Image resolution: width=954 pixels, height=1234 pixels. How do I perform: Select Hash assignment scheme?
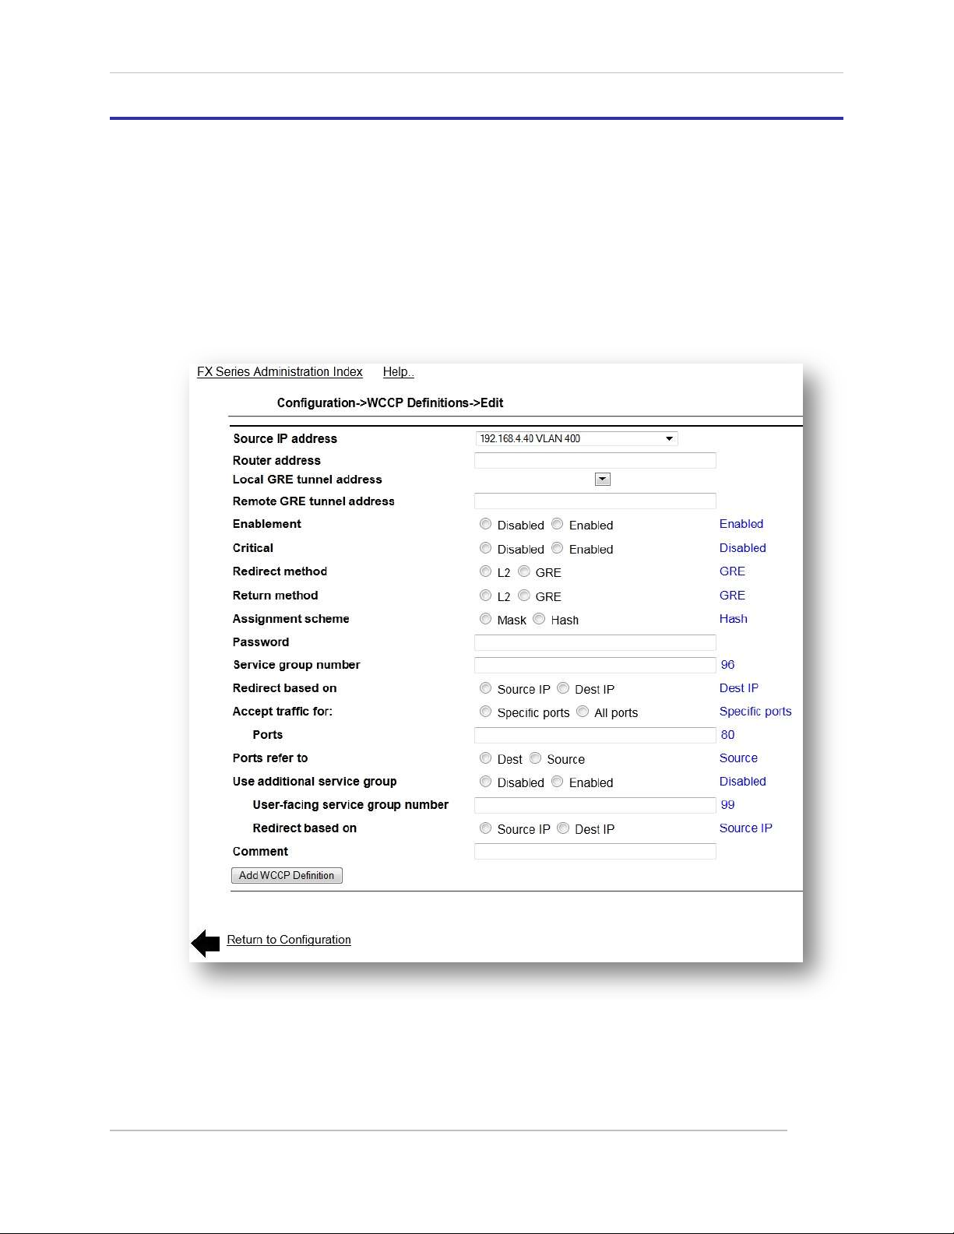(539, 619)
